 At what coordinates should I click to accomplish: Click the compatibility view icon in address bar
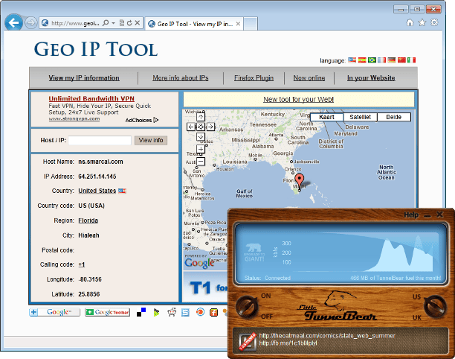coord(122,23)
